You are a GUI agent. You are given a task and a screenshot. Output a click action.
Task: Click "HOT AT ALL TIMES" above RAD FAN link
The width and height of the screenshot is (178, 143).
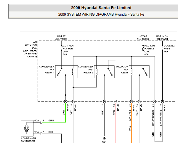pos(143,38)
